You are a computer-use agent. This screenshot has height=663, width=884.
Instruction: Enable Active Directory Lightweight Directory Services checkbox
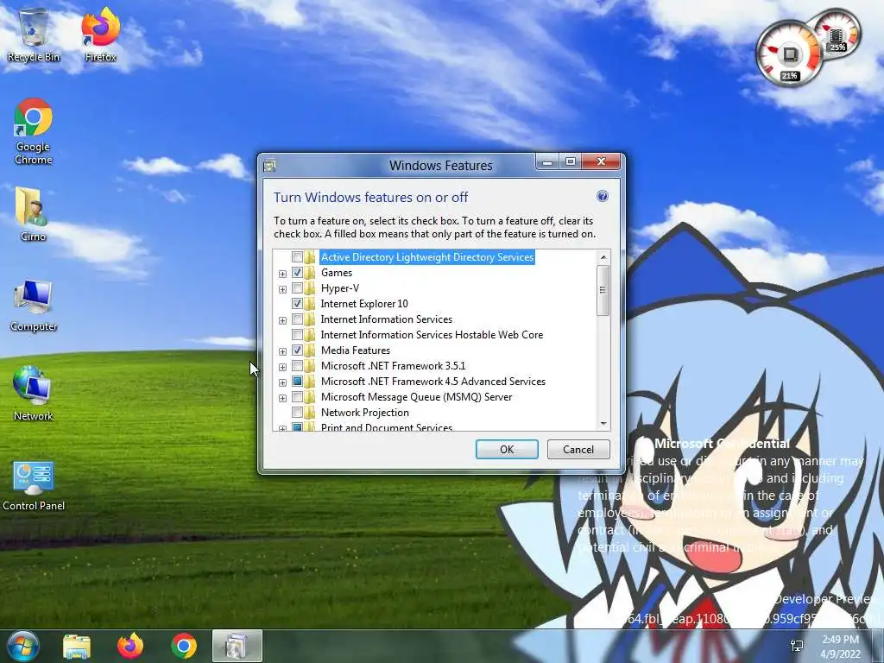297,257
